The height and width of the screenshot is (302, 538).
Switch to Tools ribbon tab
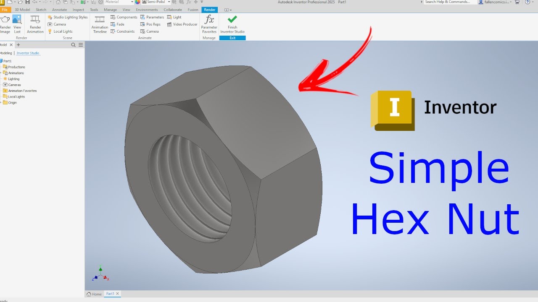(94, 10)
